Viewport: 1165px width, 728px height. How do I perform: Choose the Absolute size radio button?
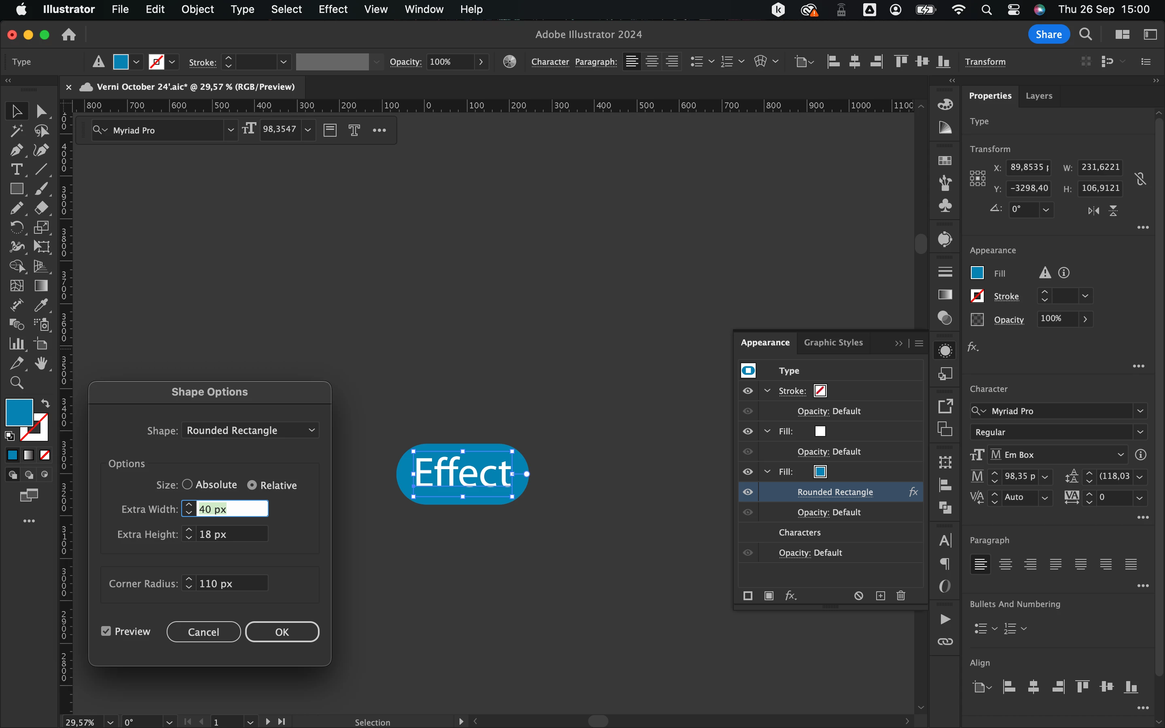187,485
